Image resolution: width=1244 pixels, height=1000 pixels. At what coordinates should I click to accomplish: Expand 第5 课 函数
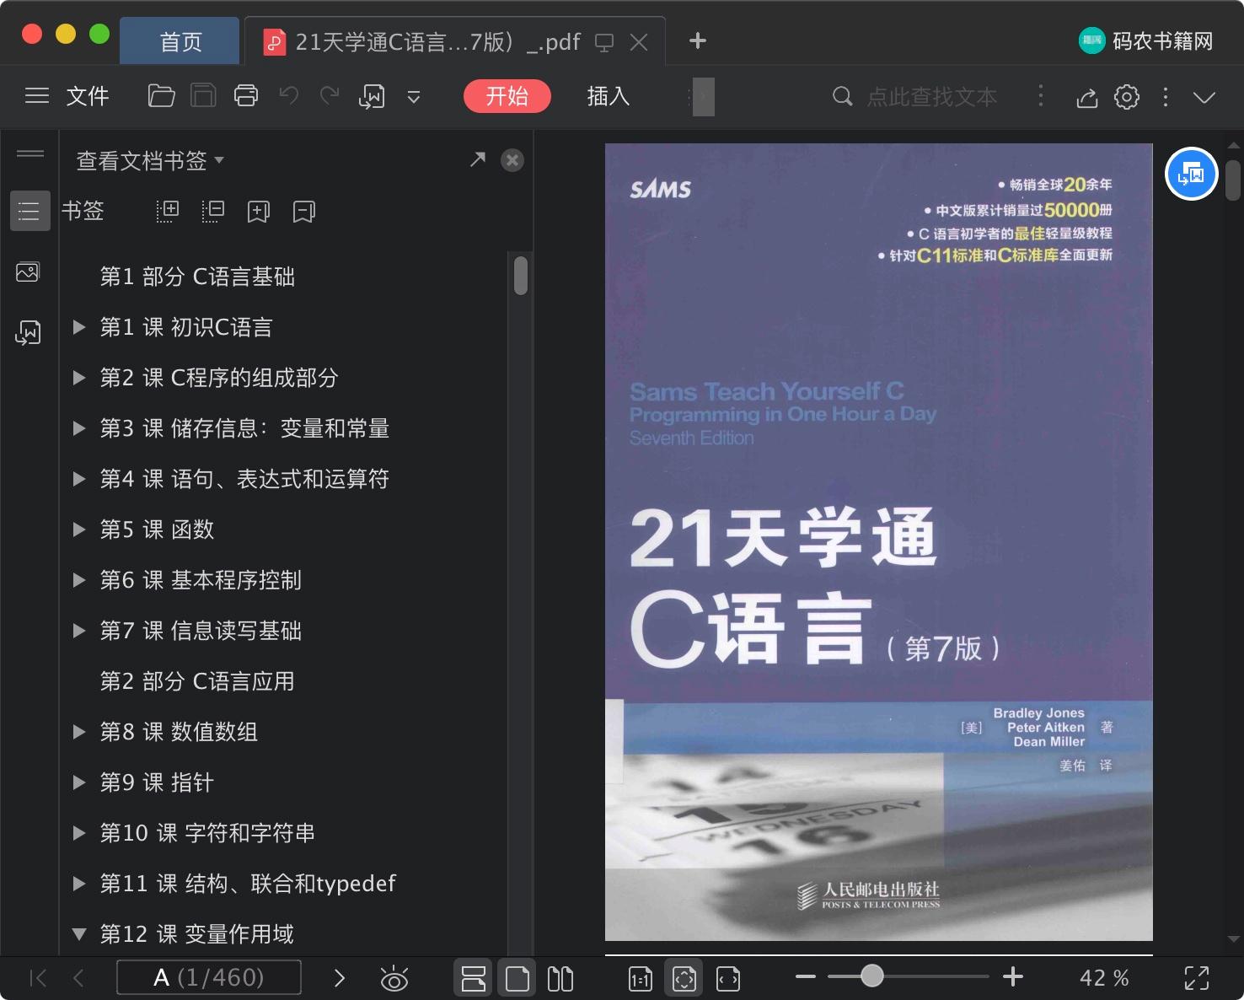coord(79,530)
